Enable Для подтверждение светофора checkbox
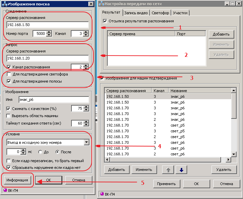 [9, 74]
